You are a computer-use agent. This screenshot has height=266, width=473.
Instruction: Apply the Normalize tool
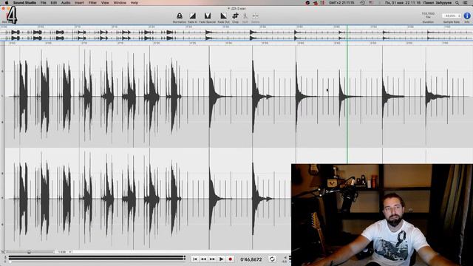click(179, 18)
